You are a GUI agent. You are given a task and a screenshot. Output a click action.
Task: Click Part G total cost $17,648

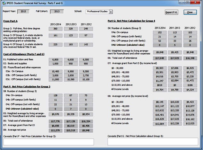click(x=160, y=58)
